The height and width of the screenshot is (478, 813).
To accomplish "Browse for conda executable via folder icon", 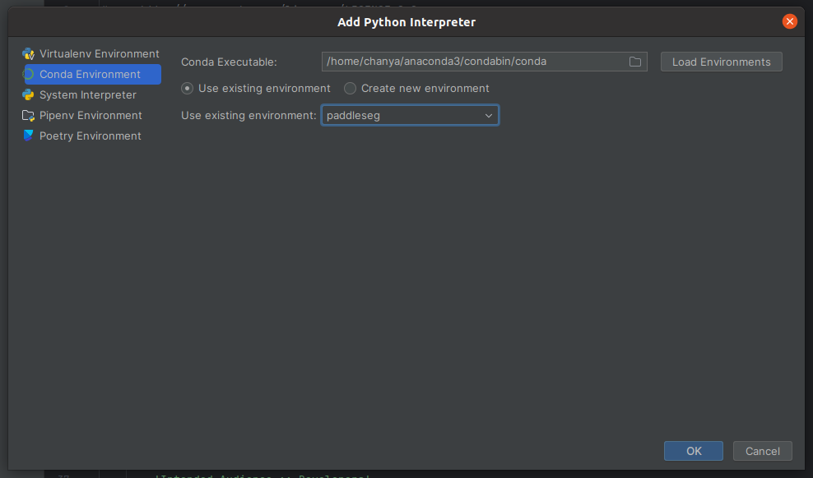I will click(635, 62).
